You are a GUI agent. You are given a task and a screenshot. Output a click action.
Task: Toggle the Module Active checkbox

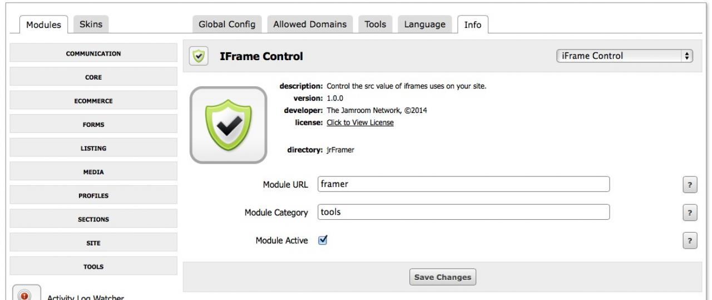click(322, 240)
